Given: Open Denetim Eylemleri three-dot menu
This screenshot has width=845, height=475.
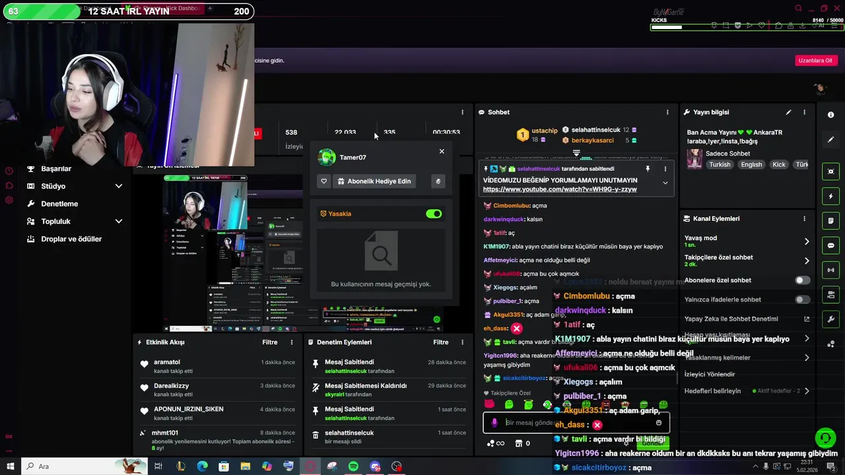Looking at the screenshot, I should 463,342.
